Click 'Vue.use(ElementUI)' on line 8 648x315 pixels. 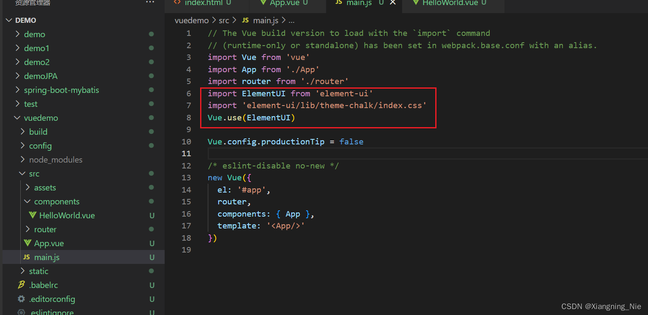click(251, 117)
